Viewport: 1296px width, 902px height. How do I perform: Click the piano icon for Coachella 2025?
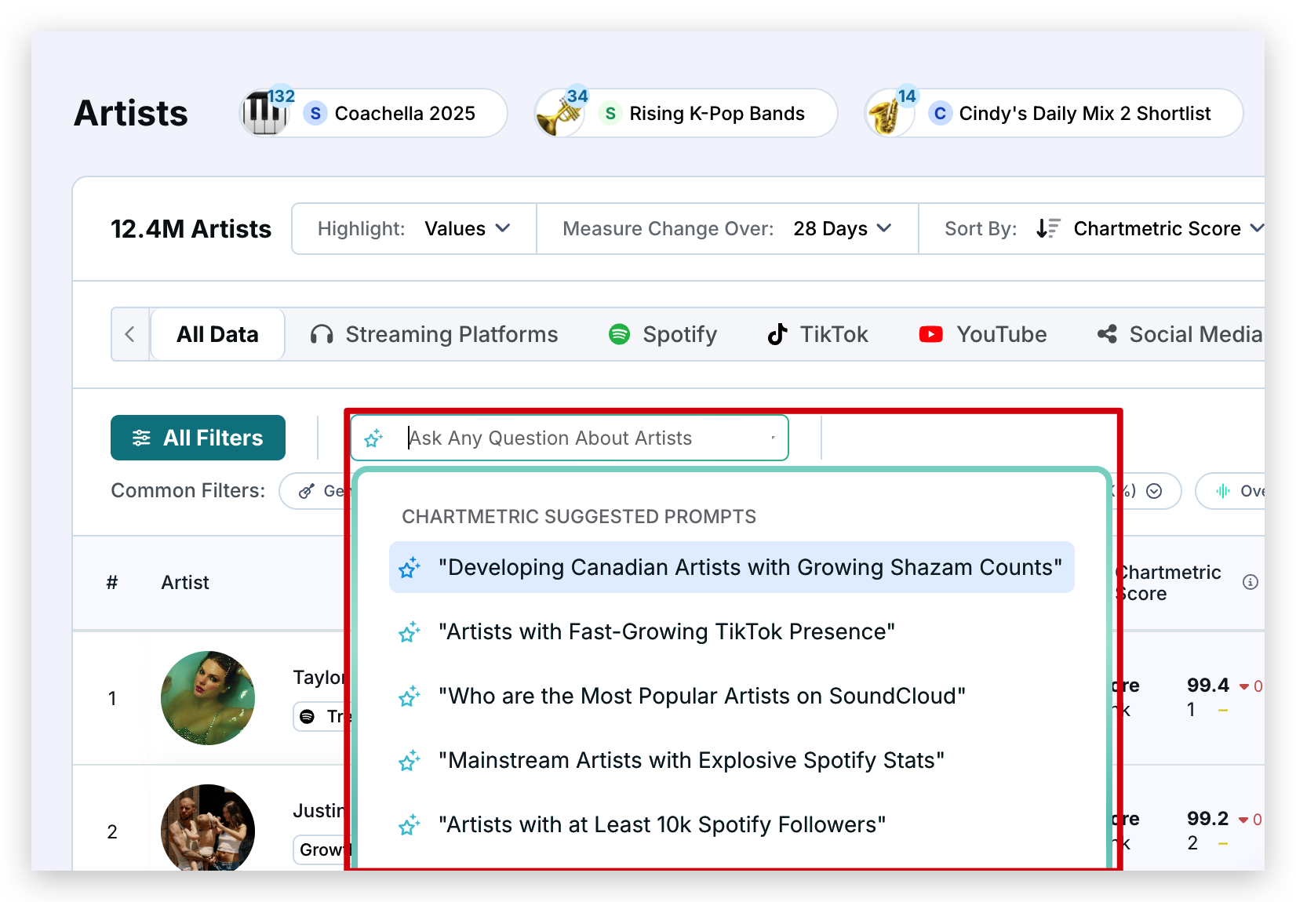[264, 114]
